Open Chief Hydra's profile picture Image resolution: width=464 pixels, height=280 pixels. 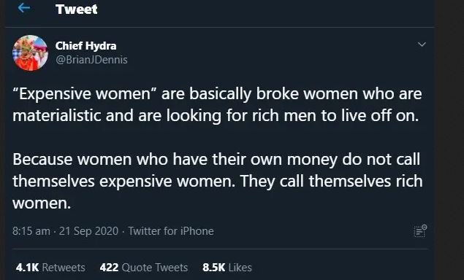coord(30,53)
